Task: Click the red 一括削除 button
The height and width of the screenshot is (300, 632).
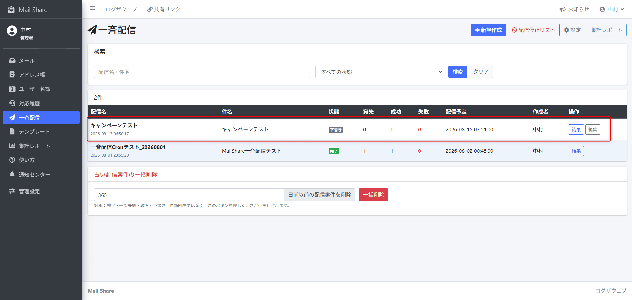Action: (373, 195)
